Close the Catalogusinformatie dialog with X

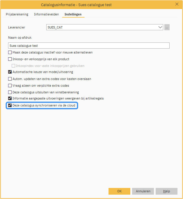coord(177,4)
